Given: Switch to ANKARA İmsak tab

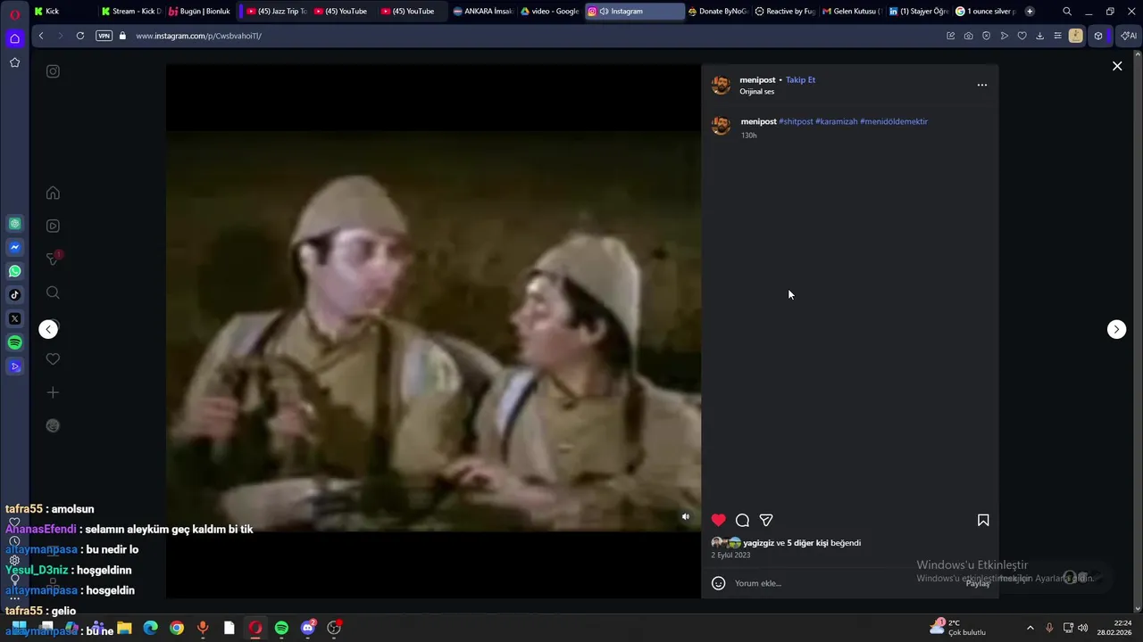Looking at the screenshot, I should point(483,12).
